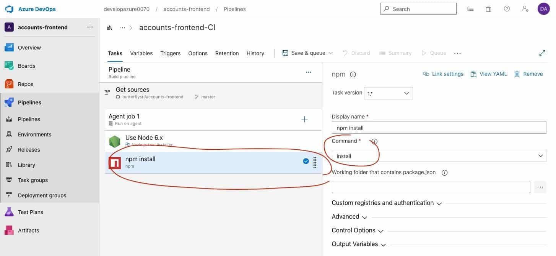The image size is (556, 256).
Task: Open the user settings icon in header
Action: tap(525, 9)
